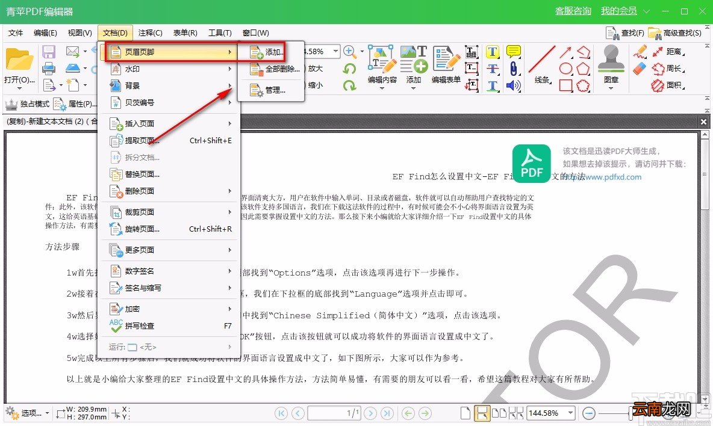The width and height of the screenshot is (713, 426).
Task: Select the Perimeter measuring tool
Action: tap(668, 69)
